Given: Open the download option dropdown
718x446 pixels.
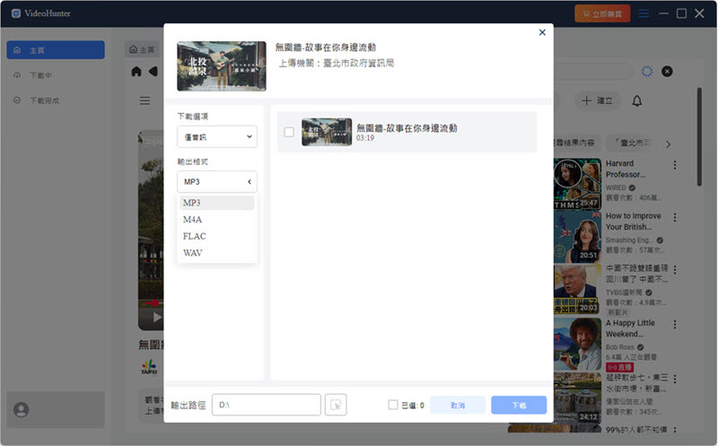Looking at the screenshot, I should point(217,136).
